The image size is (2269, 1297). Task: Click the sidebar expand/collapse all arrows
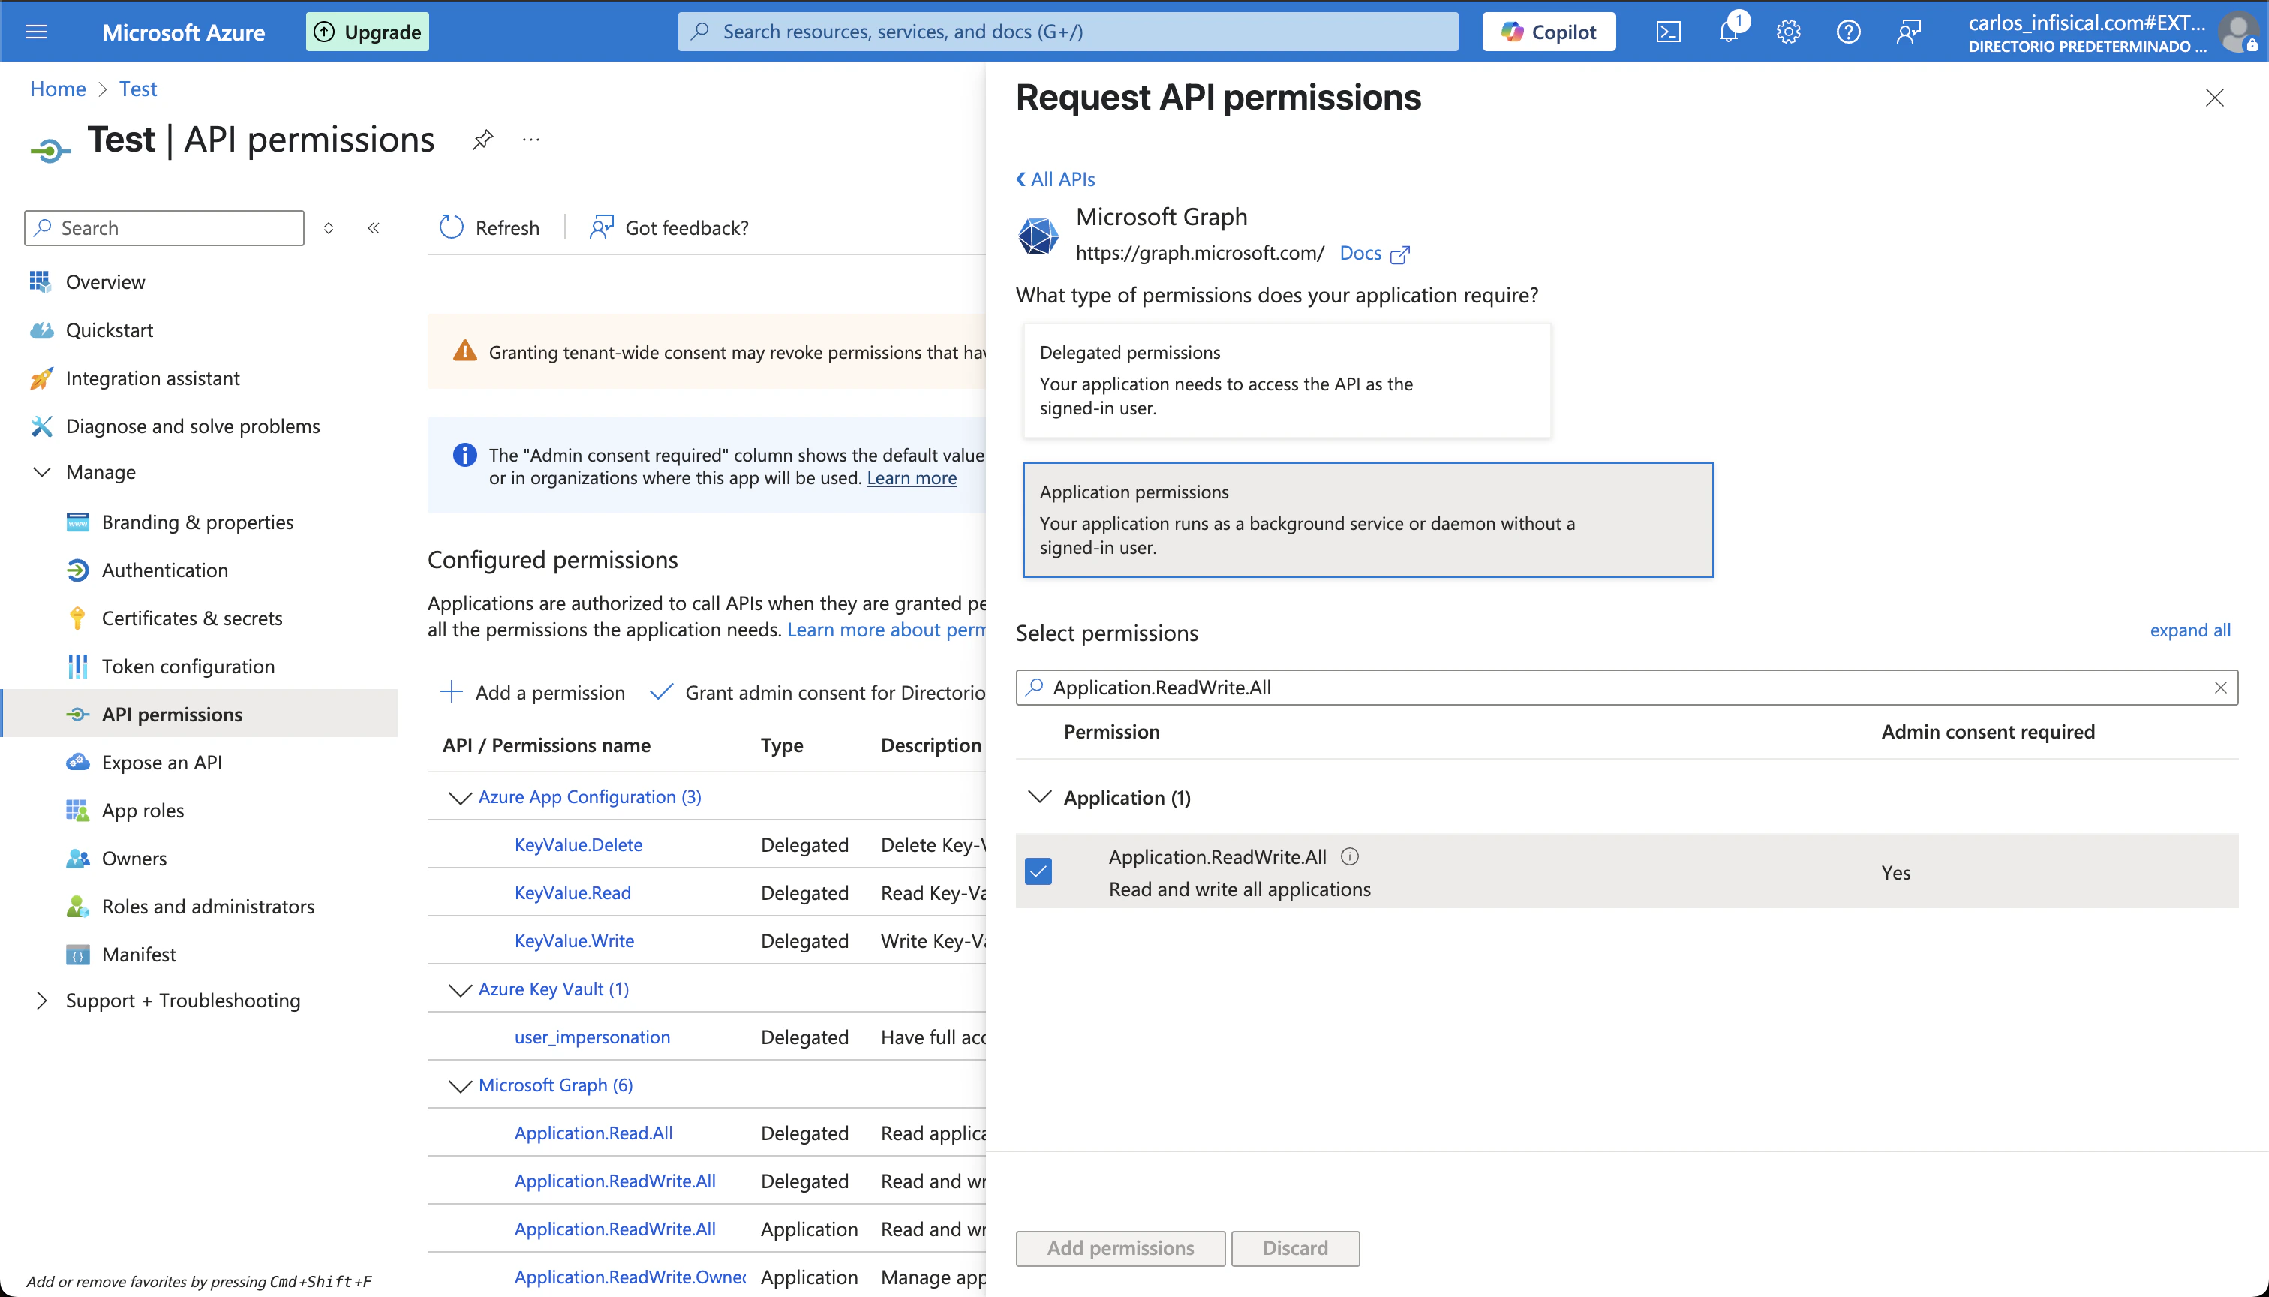click(329, 228)
